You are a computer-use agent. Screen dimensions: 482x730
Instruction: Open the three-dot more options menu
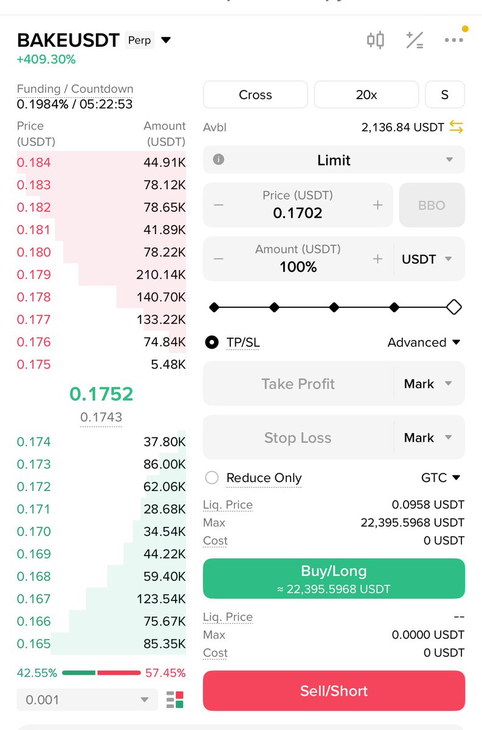point(453,41)
